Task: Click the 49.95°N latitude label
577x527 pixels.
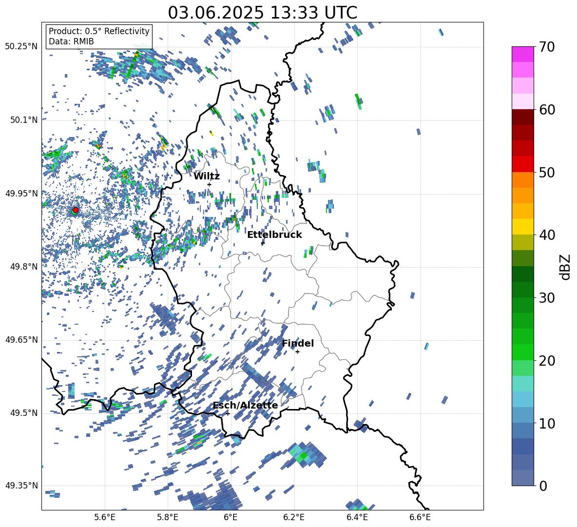Action: coord(21,193)
